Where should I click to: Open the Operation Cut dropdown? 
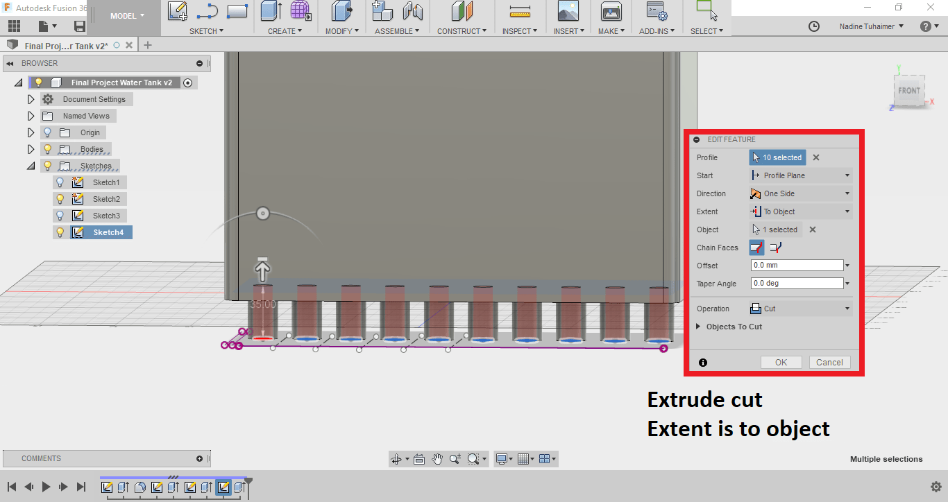(x=800, y=309)
